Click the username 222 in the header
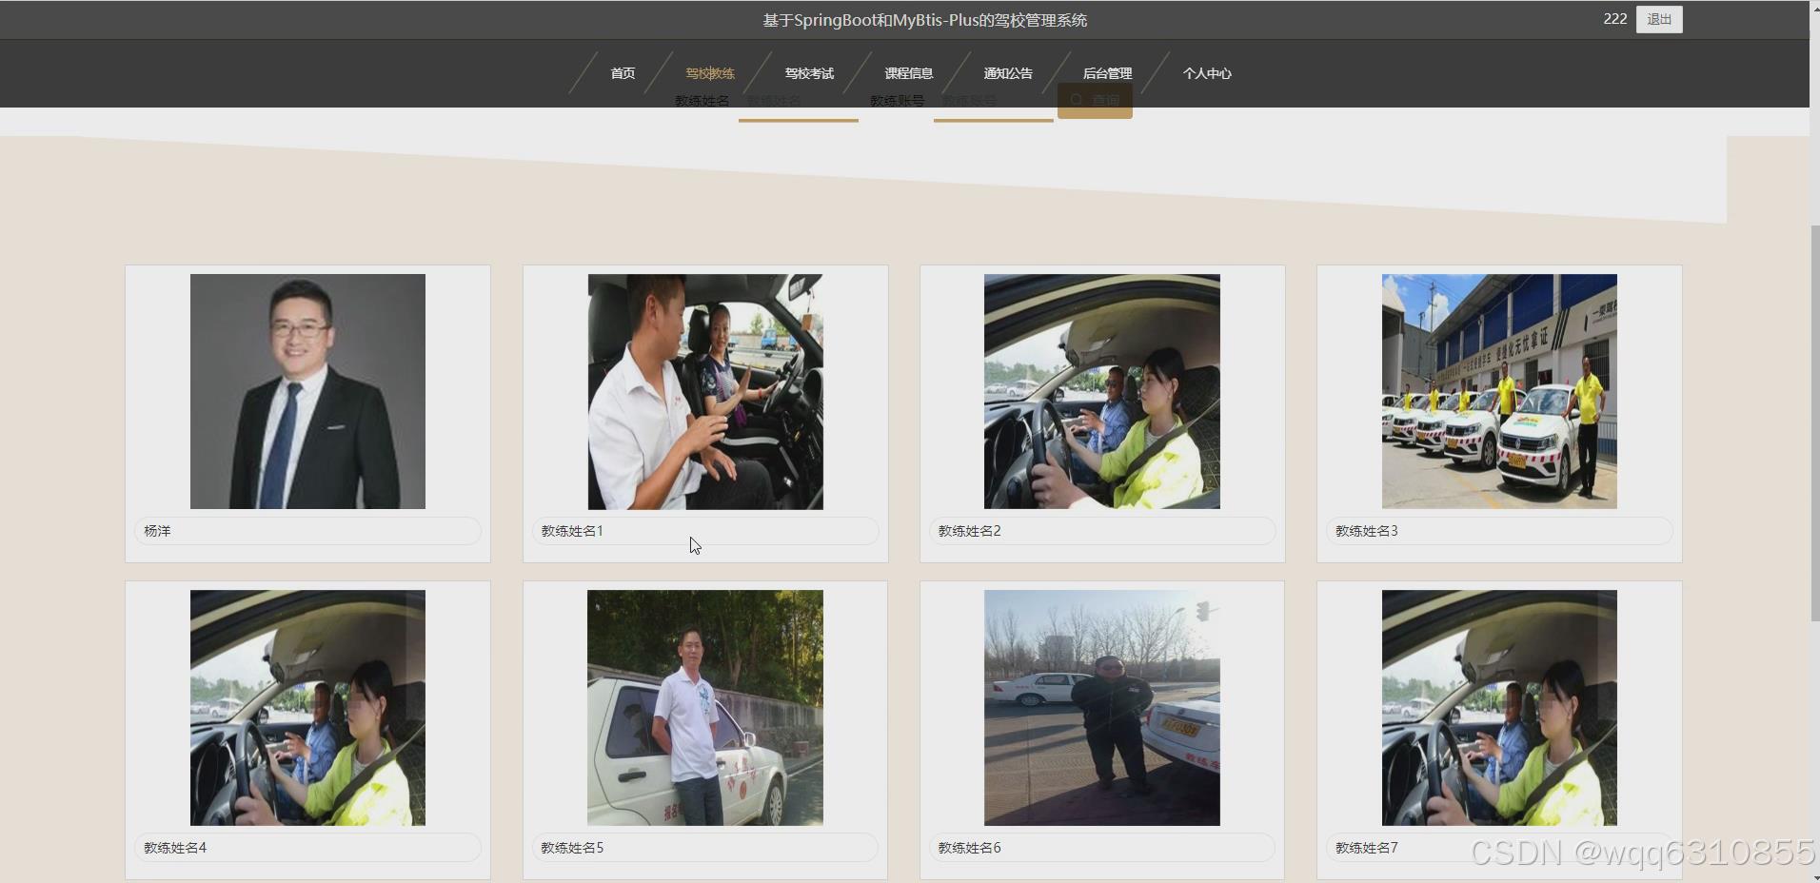Screen dimensions: 1820x883 [1615, 19]
